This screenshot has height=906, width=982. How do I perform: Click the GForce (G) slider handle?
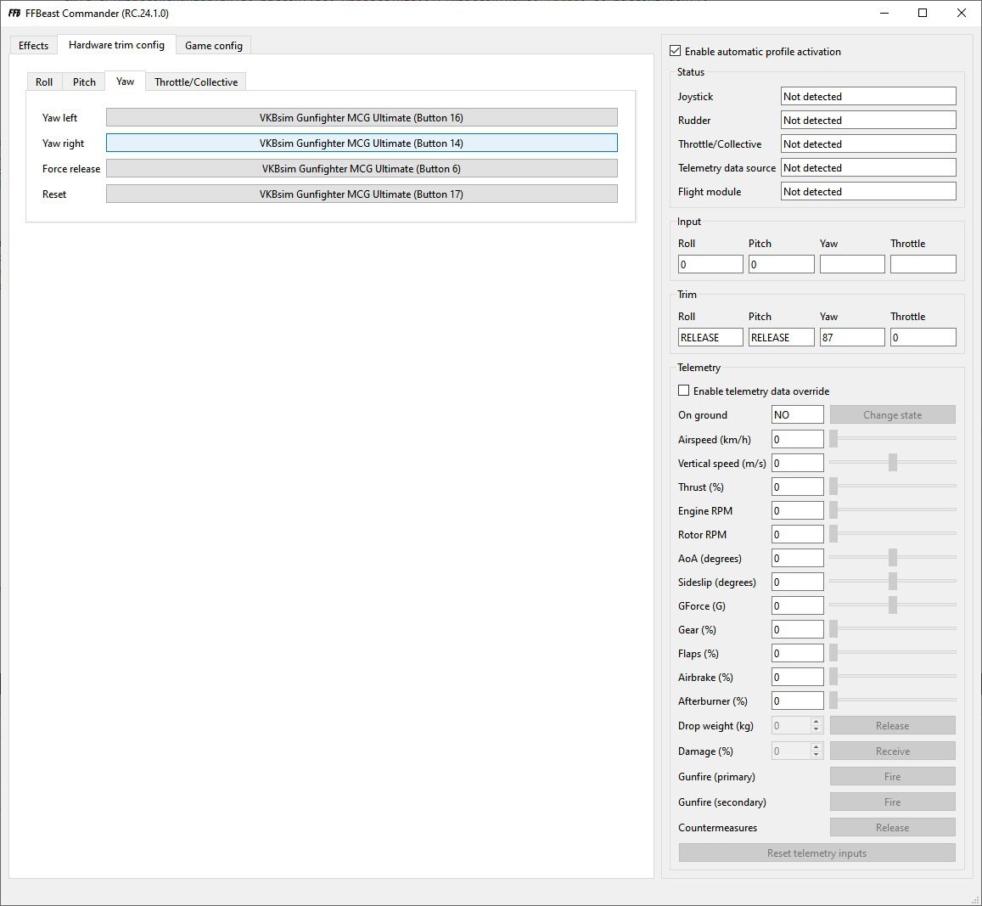pos(893,605)
